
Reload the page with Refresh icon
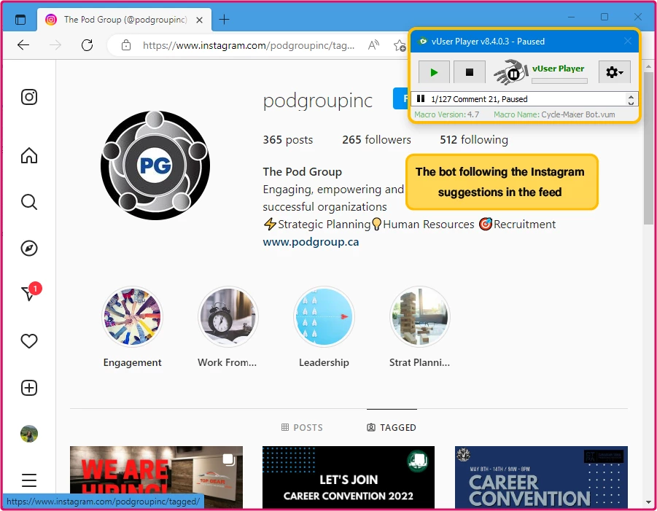click(87, 44)
